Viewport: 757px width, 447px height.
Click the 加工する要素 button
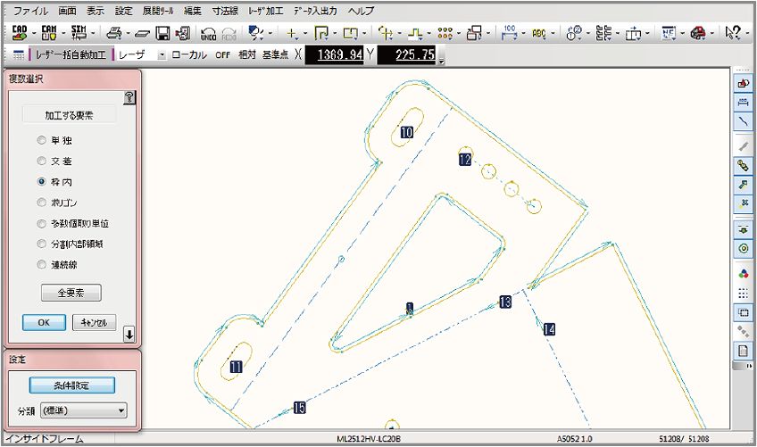point(69,115)
